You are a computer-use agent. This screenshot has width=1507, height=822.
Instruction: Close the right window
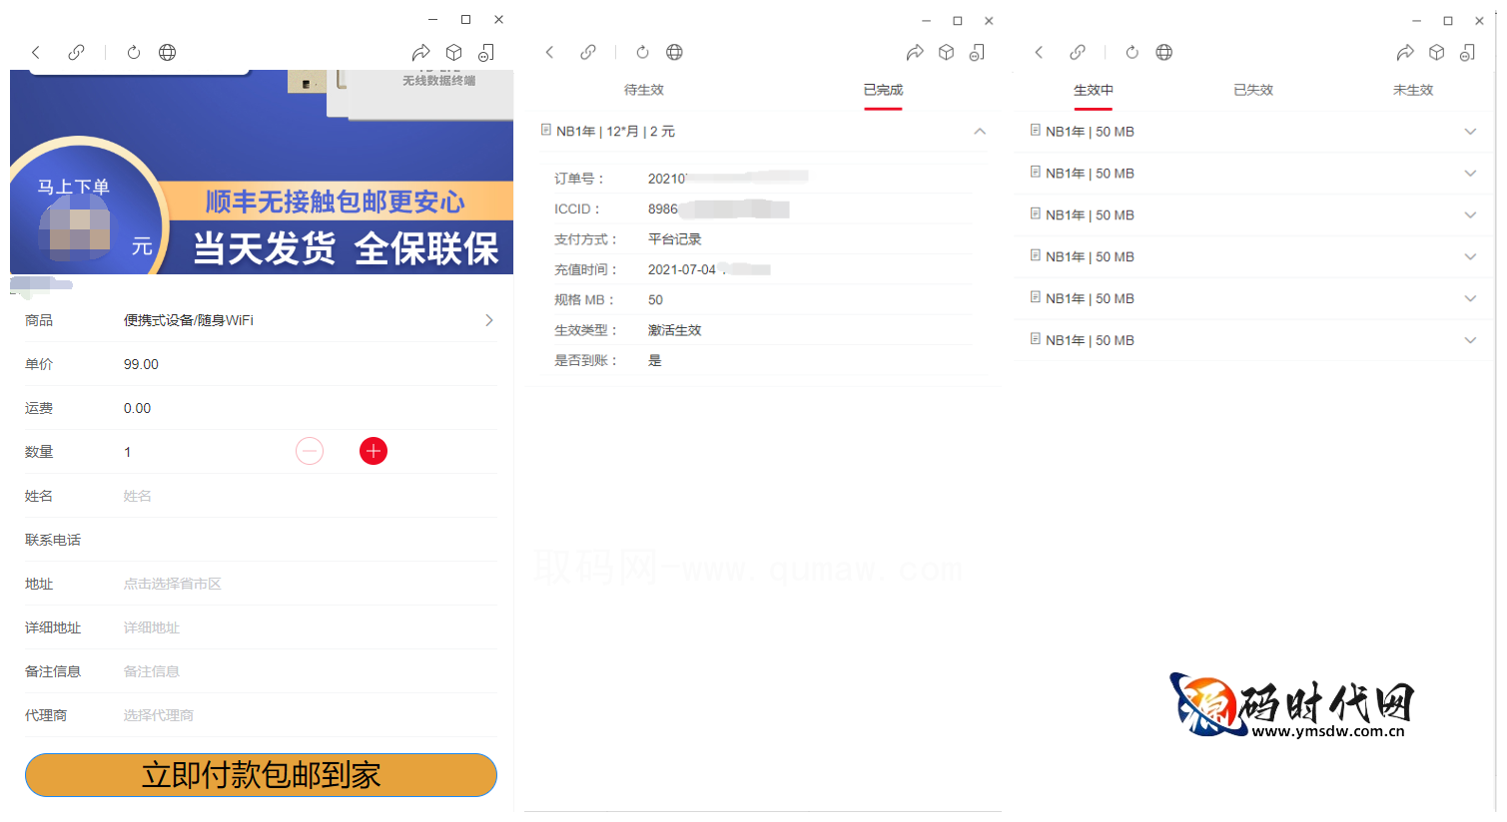click(x=1479, y=20)
